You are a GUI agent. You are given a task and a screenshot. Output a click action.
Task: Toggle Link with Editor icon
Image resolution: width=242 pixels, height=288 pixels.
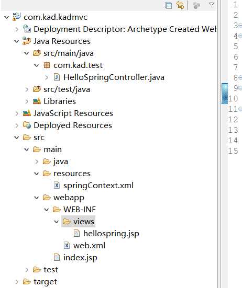pos(180,5)
